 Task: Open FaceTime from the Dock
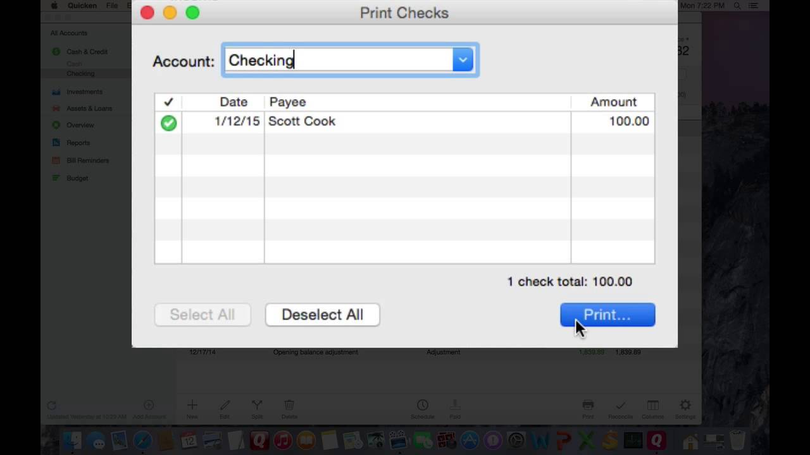422,440
